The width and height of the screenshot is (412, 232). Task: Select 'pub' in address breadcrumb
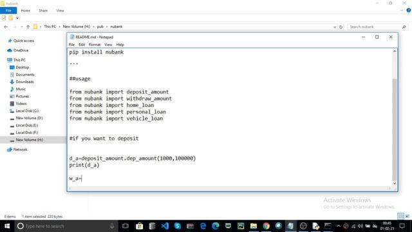(100, 26)
